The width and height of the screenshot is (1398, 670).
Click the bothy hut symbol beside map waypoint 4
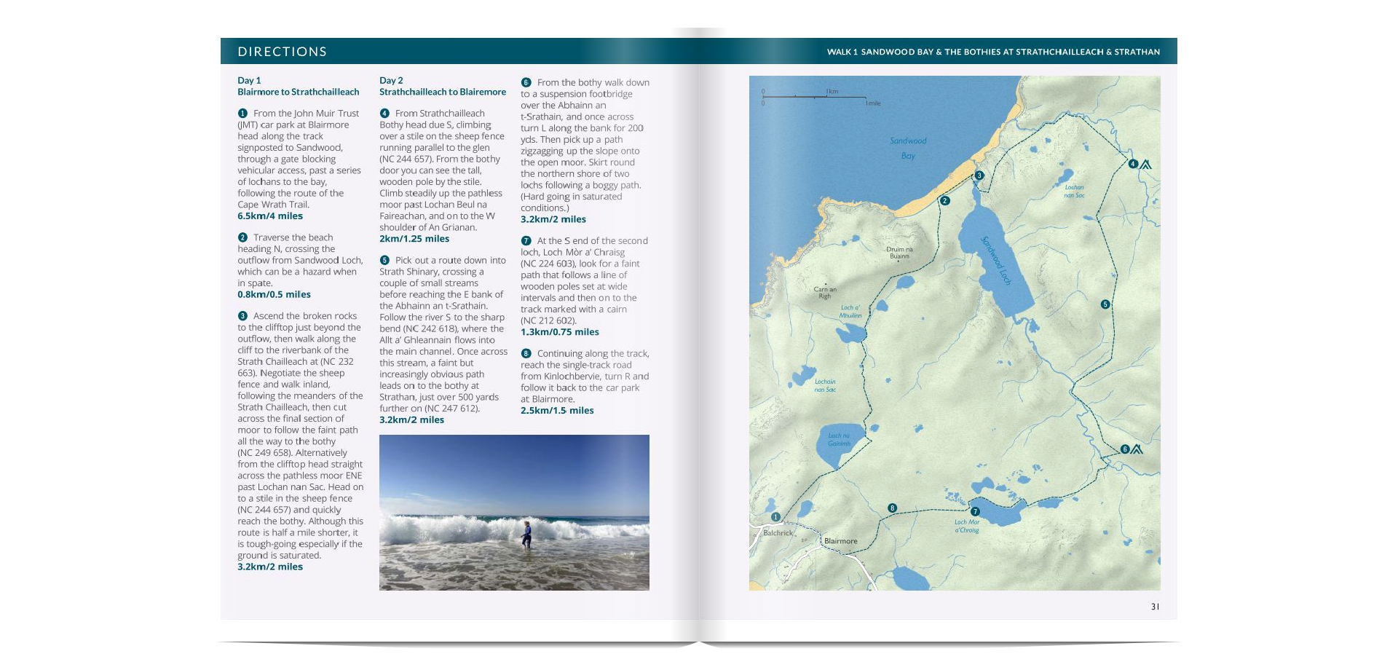(x=1145, y=165)
